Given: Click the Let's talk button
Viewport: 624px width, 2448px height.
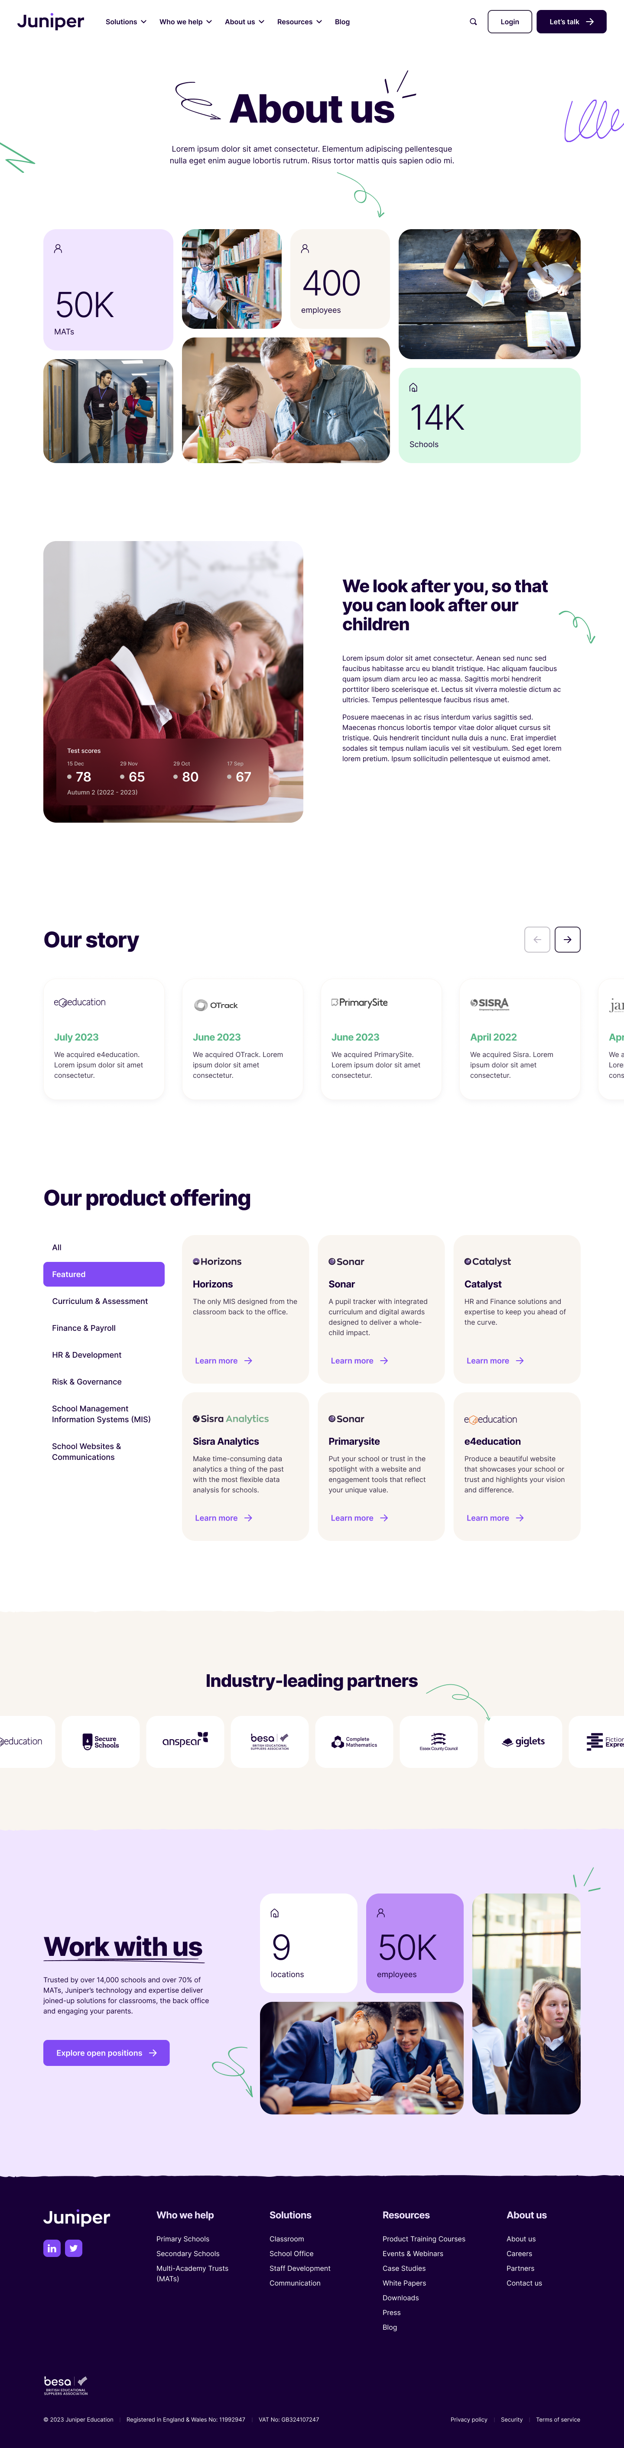Looking at the screenshot, I should tap(571, 22).
